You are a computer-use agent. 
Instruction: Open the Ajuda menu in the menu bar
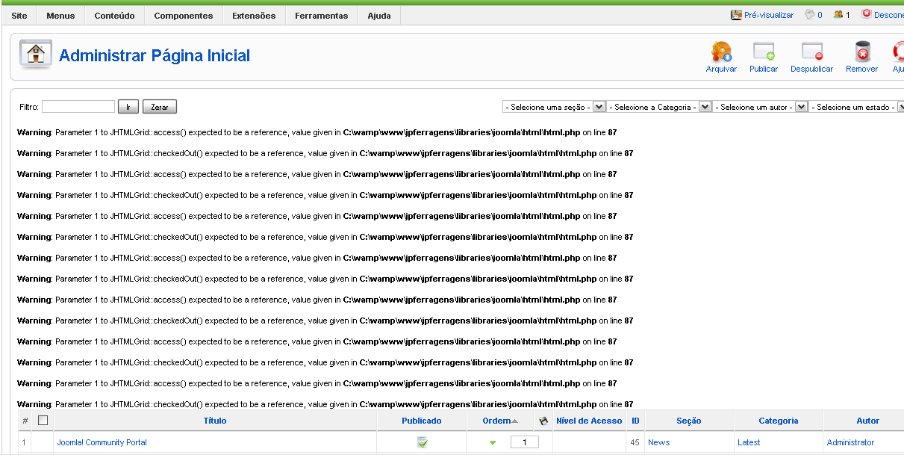coord(379,16)
